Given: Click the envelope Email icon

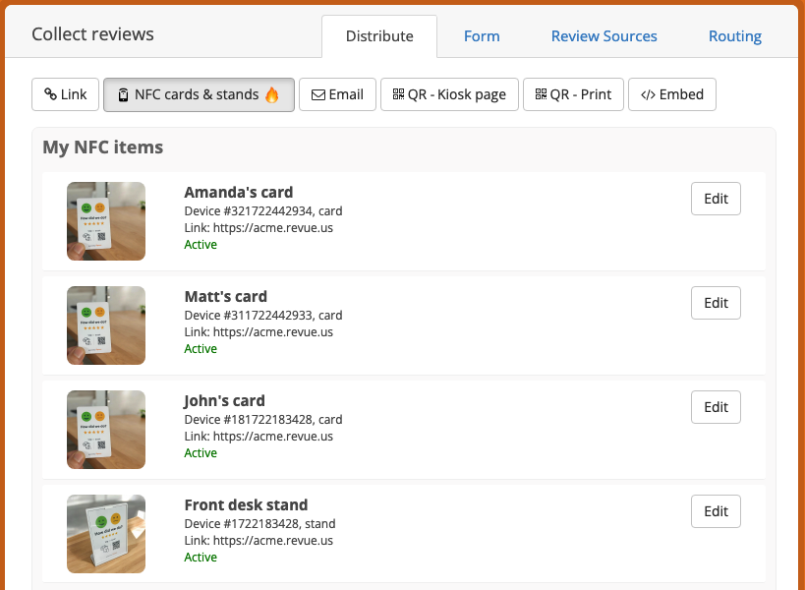Looking at the screenshot, I should (x=318, y=95).
